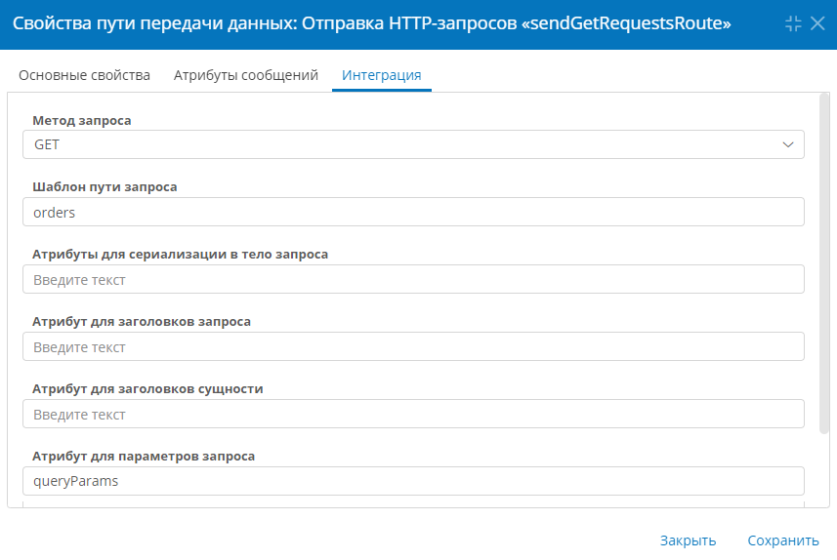
Task: Focus the Атрибуты для сериализации в тело запроса field
Action: click(413, 279)
